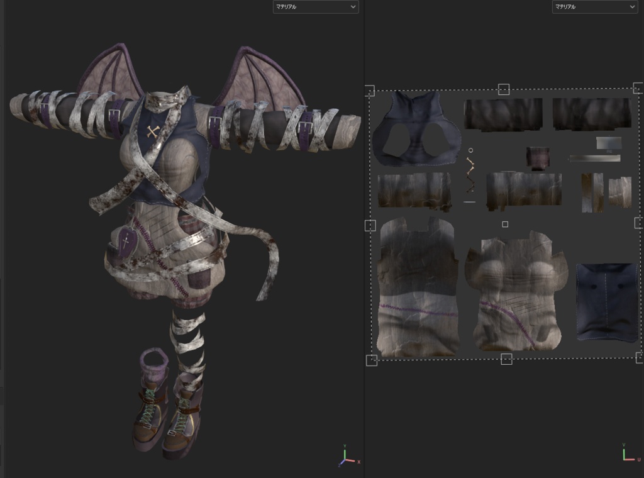
Task: Click the left-middle handle of the UV selection box
Action: click(x=370, y=225)
